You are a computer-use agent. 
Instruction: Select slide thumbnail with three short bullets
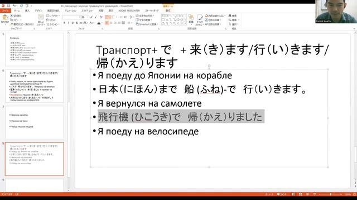point(35,122)
